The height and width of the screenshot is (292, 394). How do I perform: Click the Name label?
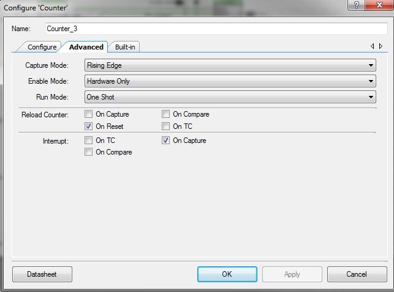click(21, 29)
